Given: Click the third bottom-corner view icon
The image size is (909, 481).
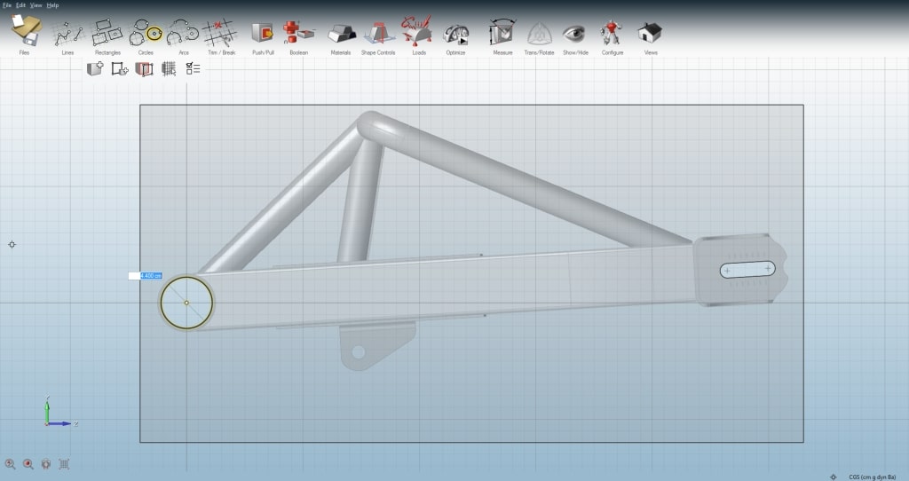Looking at the screenshot, I should coord(46,463).
